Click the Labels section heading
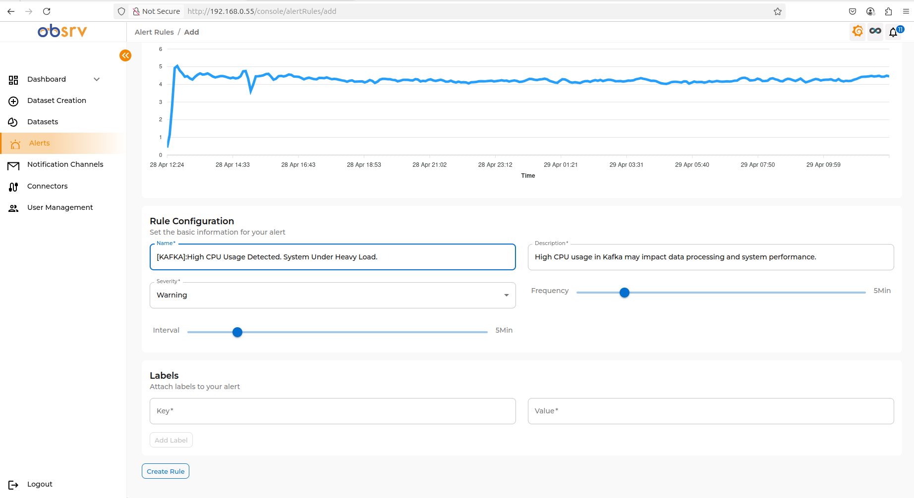Screen dimensions: 914x498 click(x=164, y=376)
